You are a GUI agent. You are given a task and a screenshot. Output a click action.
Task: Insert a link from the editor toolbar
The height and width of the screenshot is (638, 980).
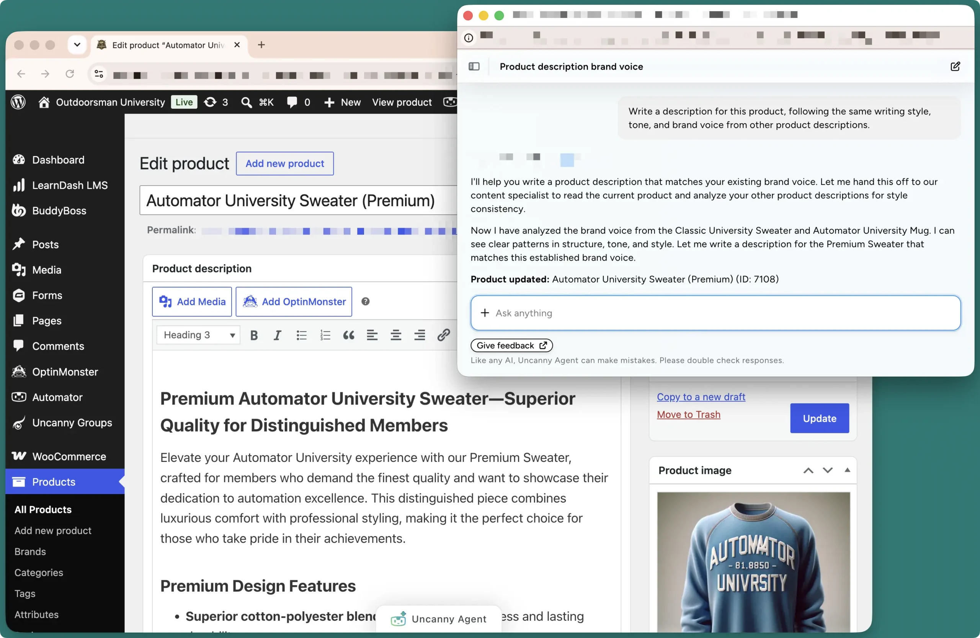coord(443,335)
